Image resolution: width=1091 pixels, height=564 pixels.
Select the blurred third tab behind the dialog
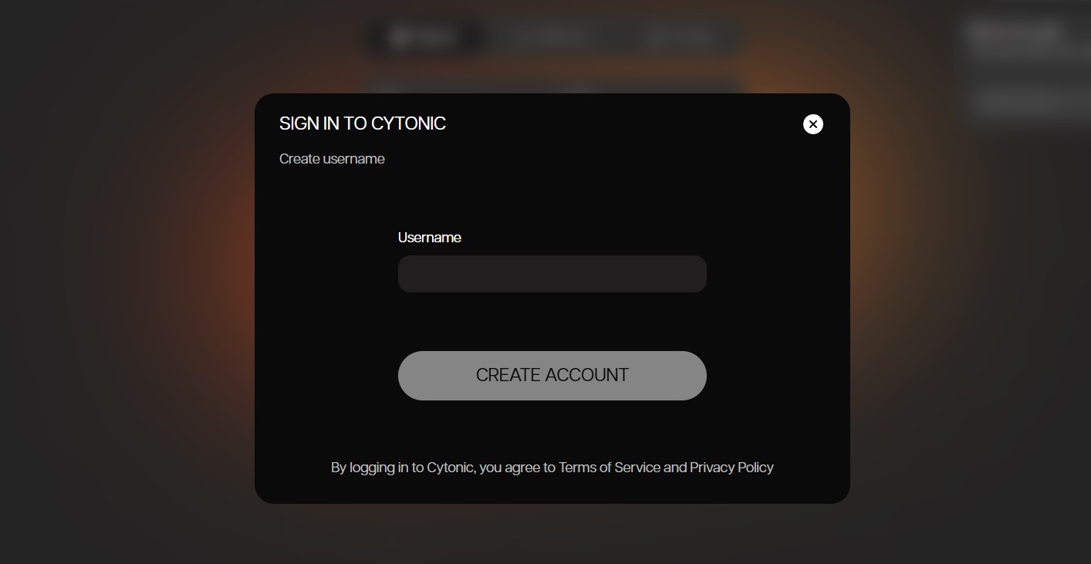[679, 36]
